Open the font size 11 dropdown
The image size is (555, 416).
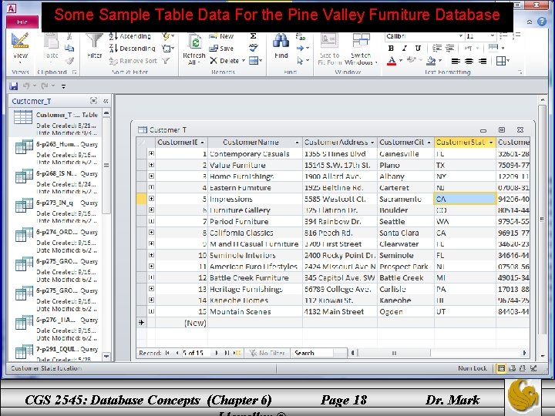[493, 35]
